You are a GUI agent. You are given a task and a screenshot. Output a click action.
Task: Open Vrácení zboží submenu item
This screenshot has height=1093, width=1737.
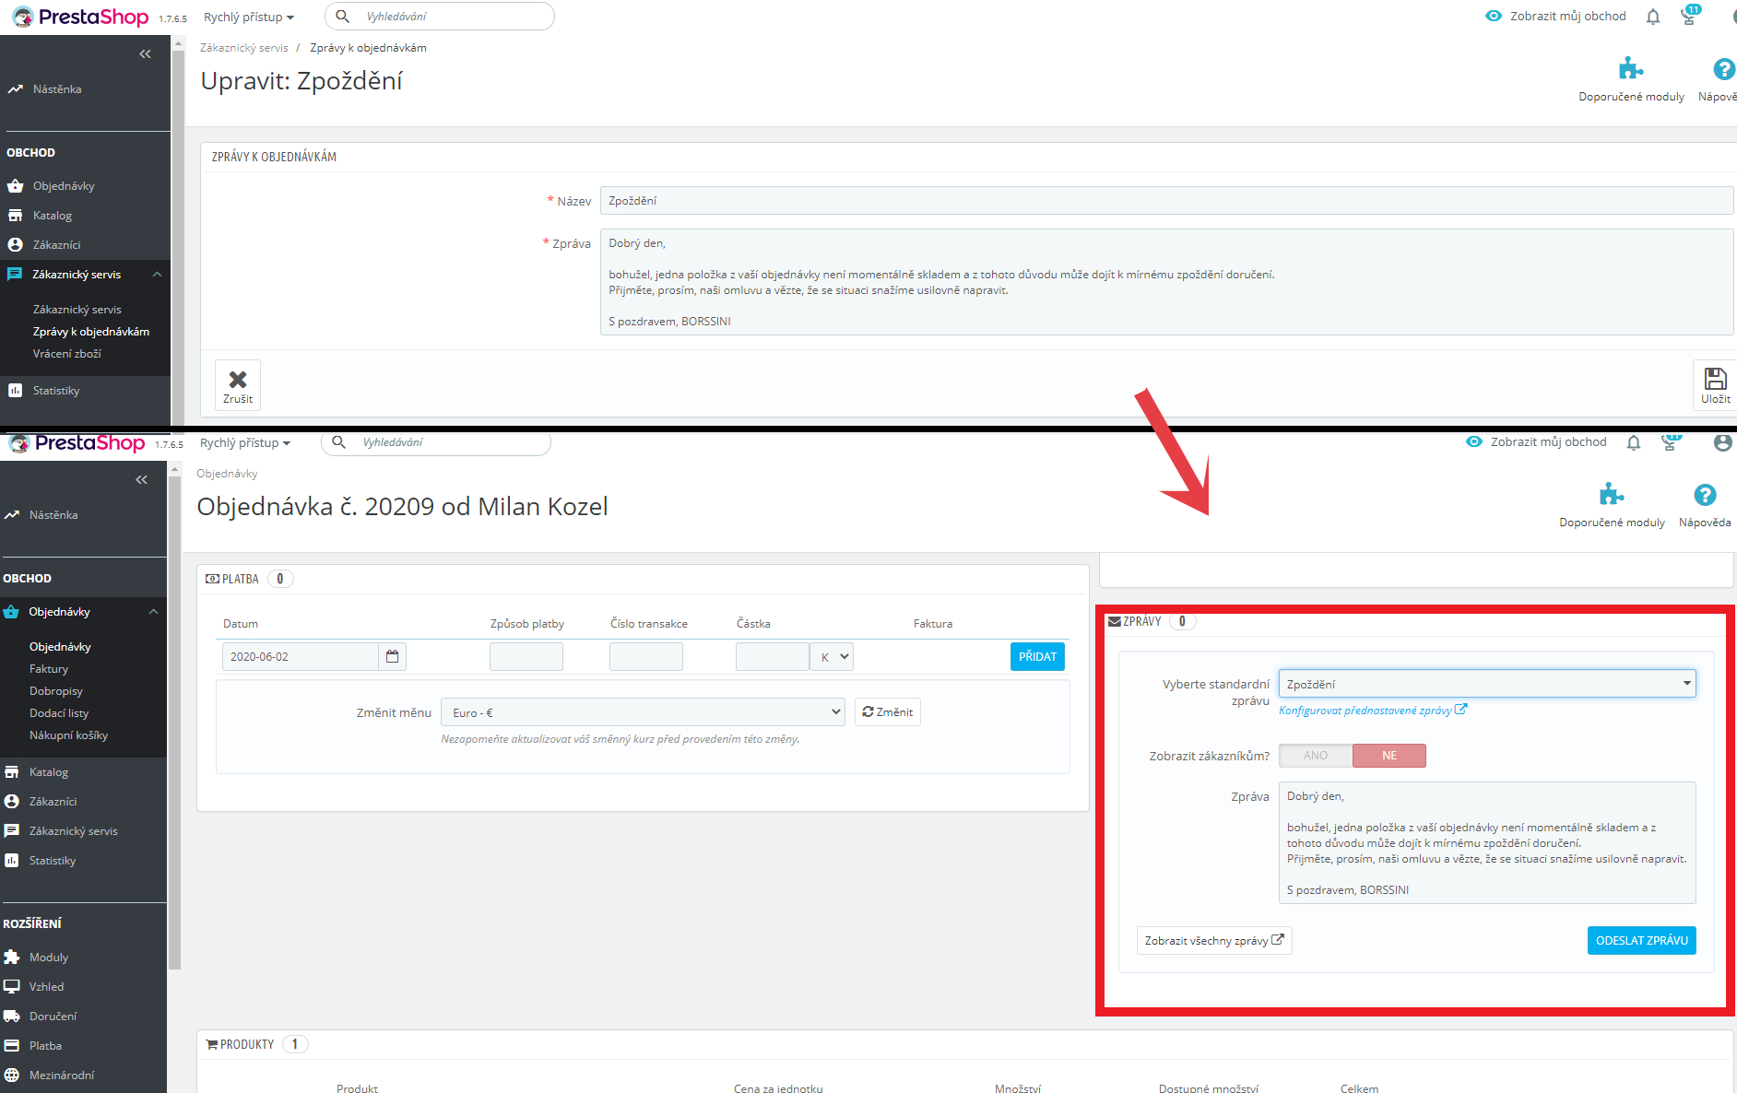[67, 354]
